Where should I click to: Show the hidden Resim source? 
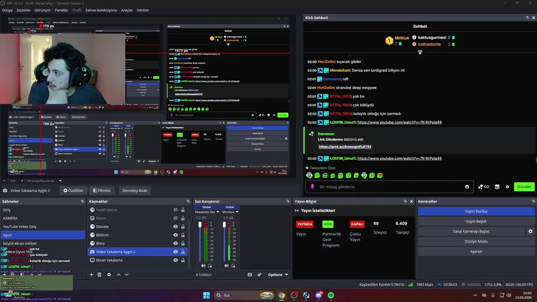[x=176, y=218]
